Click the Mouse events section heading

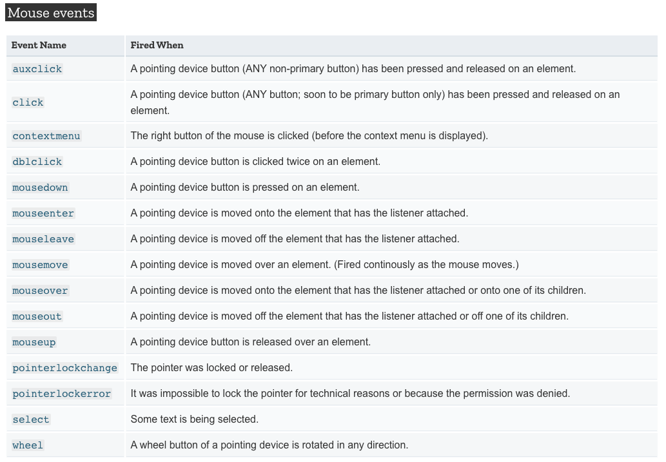(51, 13)
